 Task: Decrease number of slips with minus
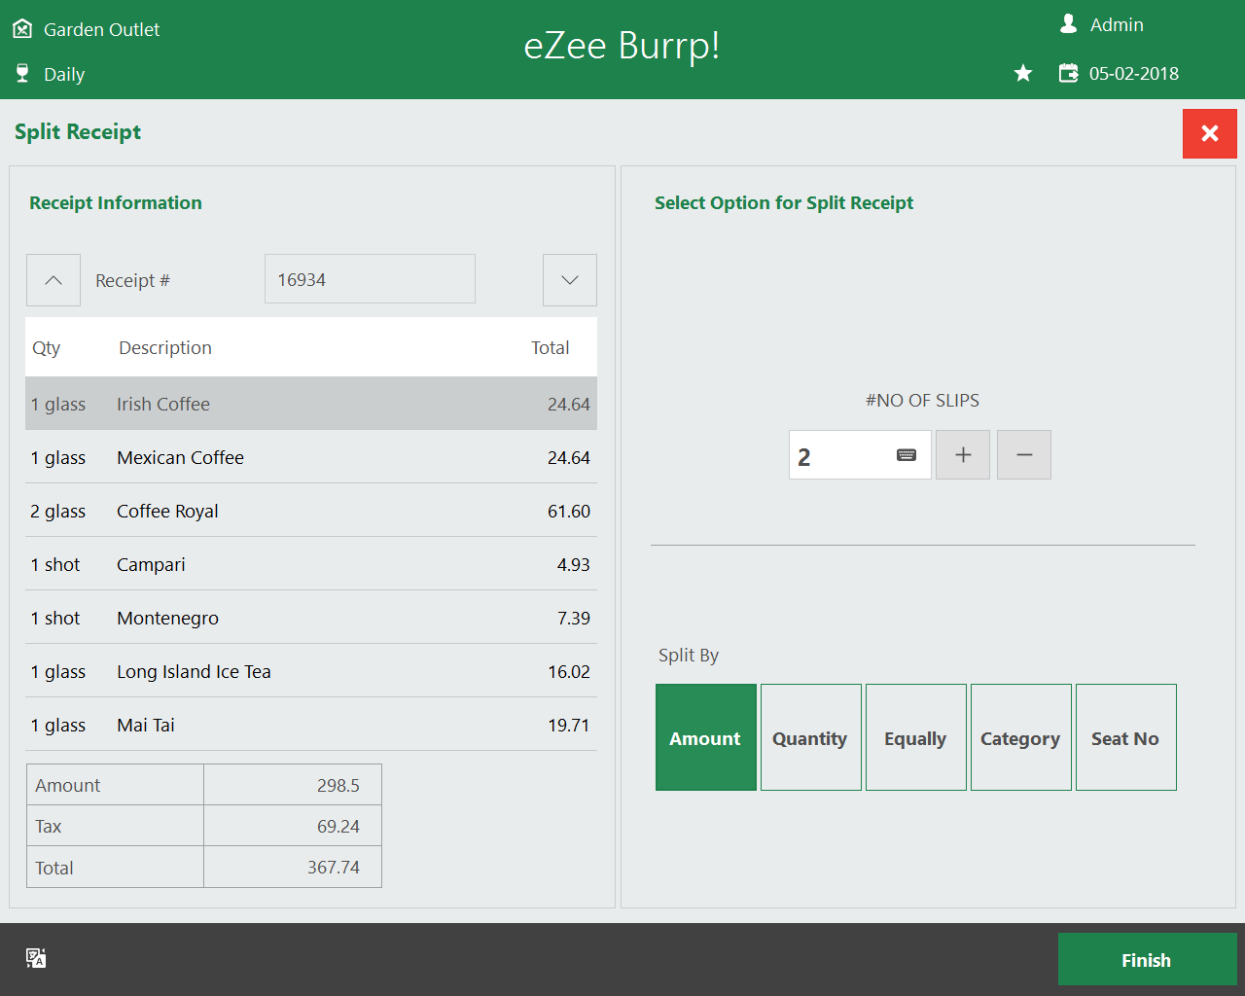coord(1024,455)
